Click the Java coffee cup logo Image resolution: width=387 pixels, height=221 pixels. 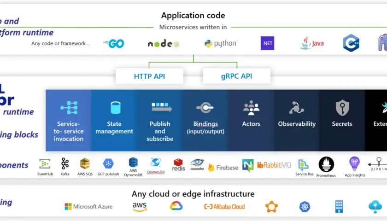point(312,43)
